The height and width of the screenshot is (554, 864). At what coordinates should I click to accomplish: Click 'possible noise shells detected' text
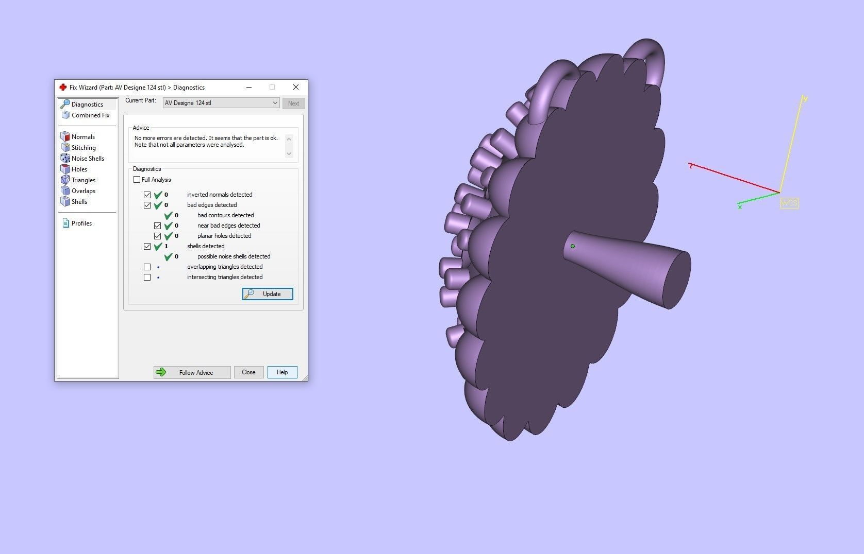click(x=234, y=256)
